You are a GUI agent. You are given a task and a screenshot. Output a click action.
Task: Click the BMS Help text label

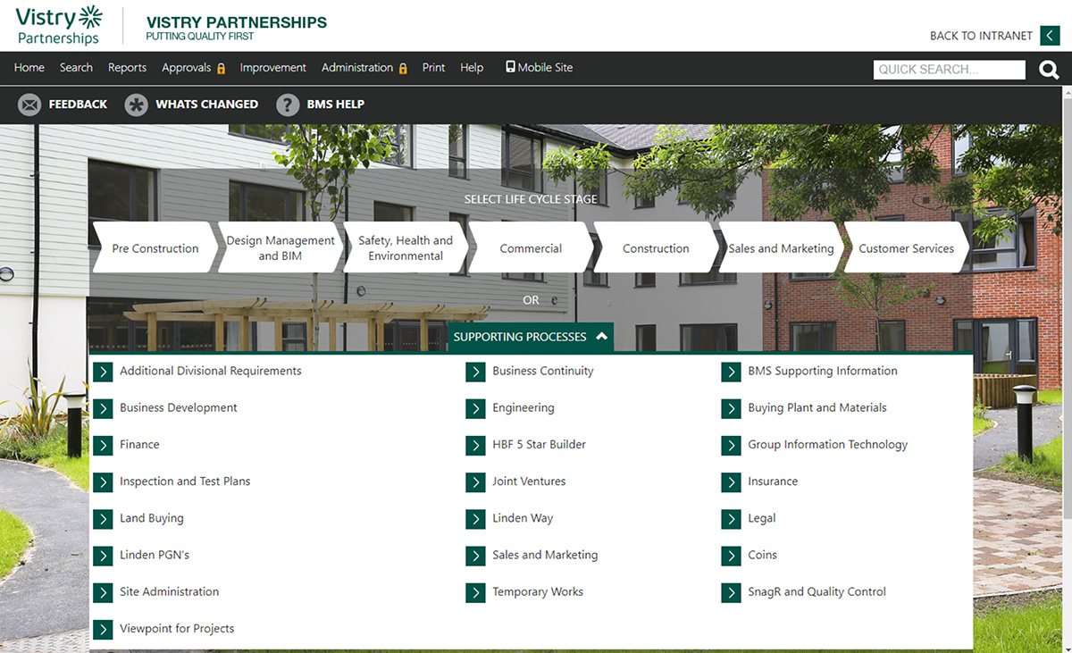click(x=336, y=105)
